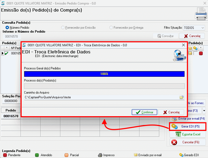Click the empty Processo do(s) Produto(s) bar
Screen dimensions: 208x158
tap(104, 86)
